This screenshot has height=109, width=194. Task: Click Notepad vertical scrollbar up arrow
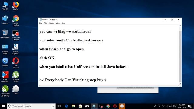tap(180, 26)
